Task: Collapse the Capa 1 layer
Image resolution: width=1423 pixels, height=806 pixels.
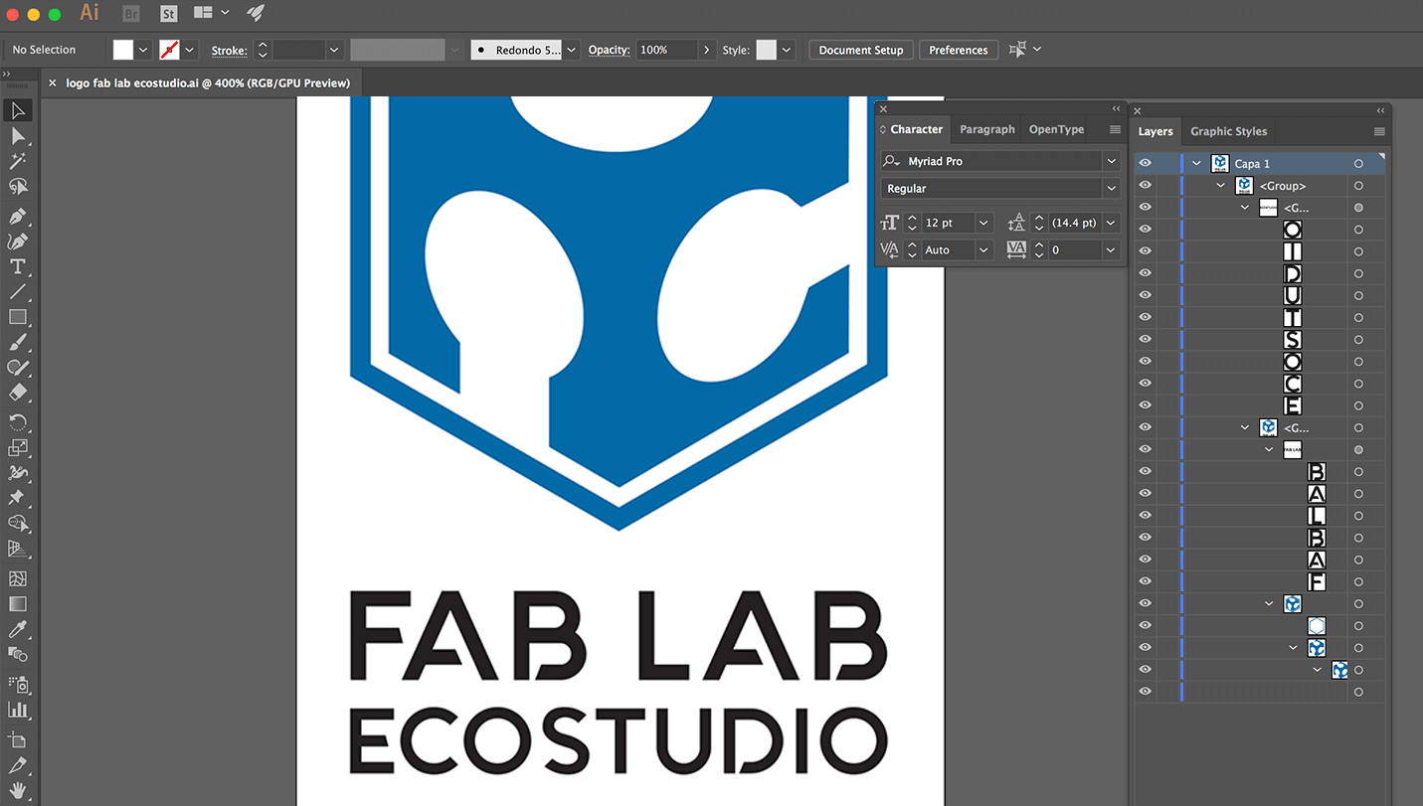Action: point(1197,163)
